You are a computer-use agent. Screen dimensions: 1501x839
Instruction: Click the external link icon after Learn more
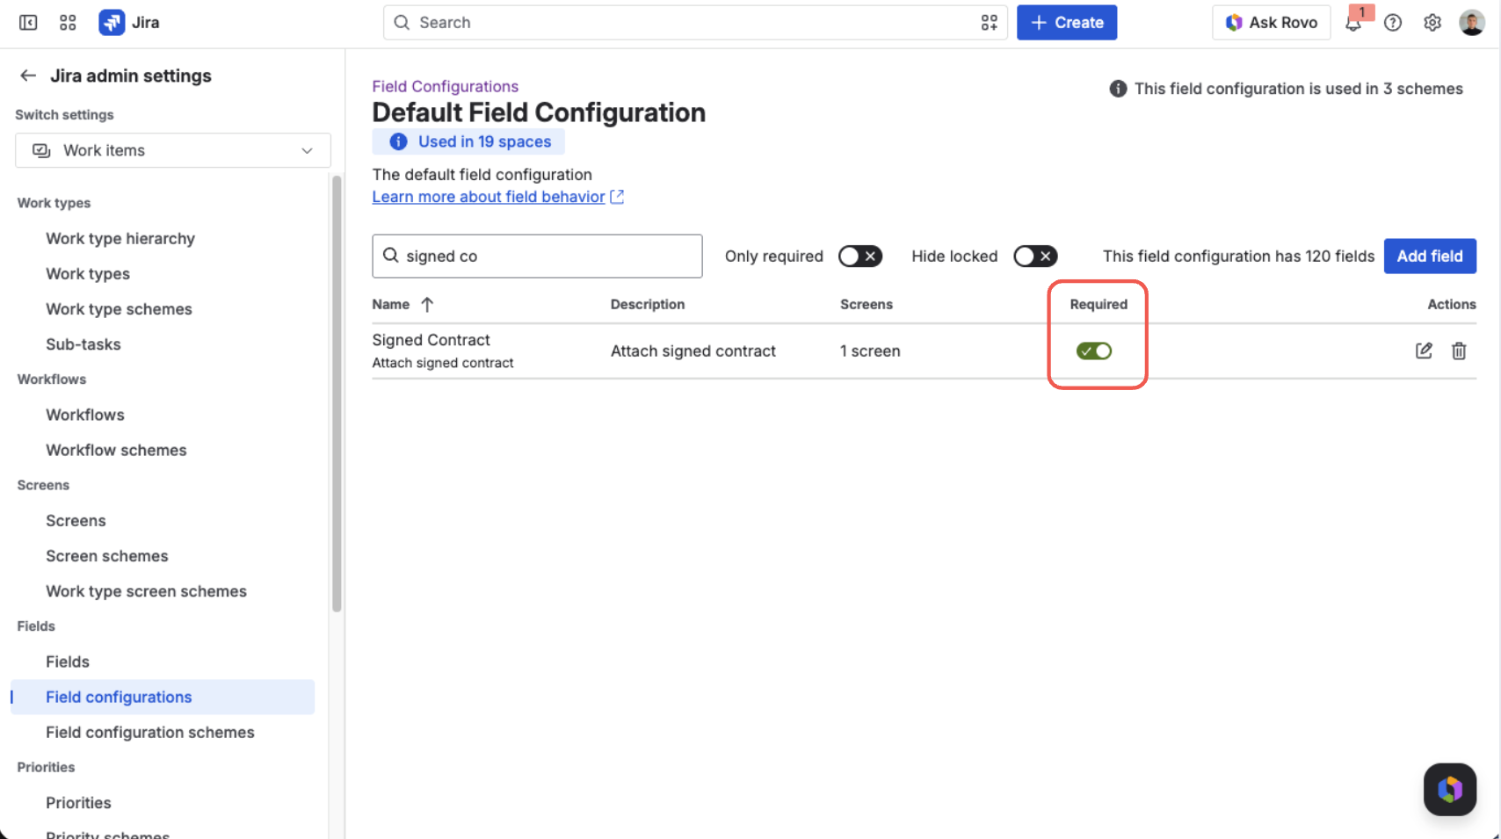click(x=617, y=197)
